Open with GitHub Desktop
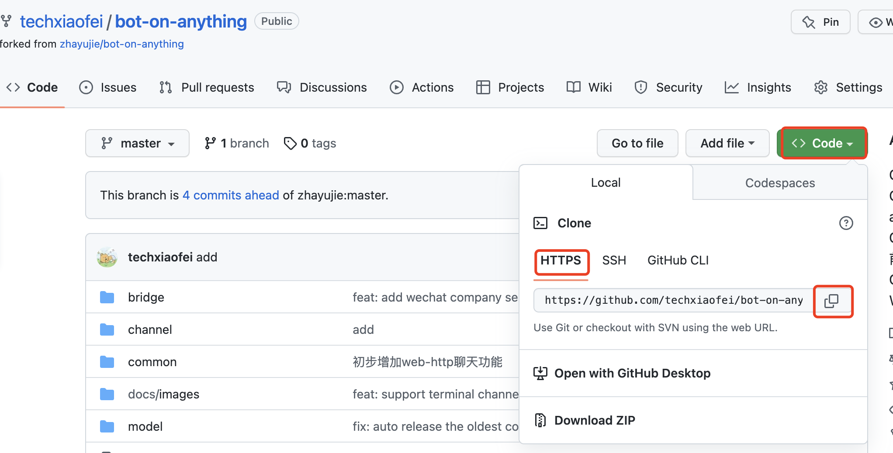 [632, 374]
